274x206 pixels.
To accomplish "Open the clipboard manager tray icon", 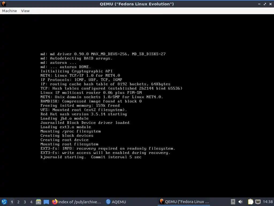I will coord(250,202).
